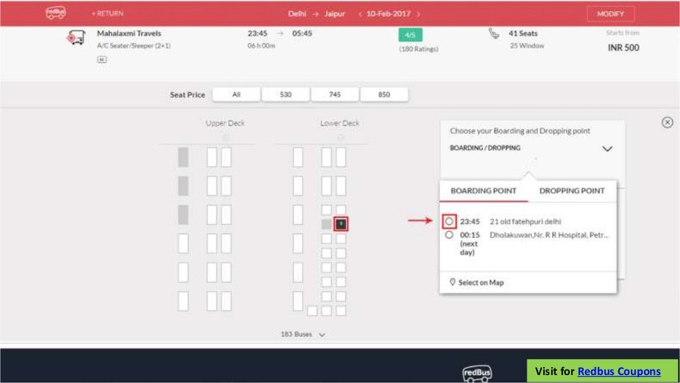
Task: Click the Lower Deck label
Action: (x=340, y=123)
